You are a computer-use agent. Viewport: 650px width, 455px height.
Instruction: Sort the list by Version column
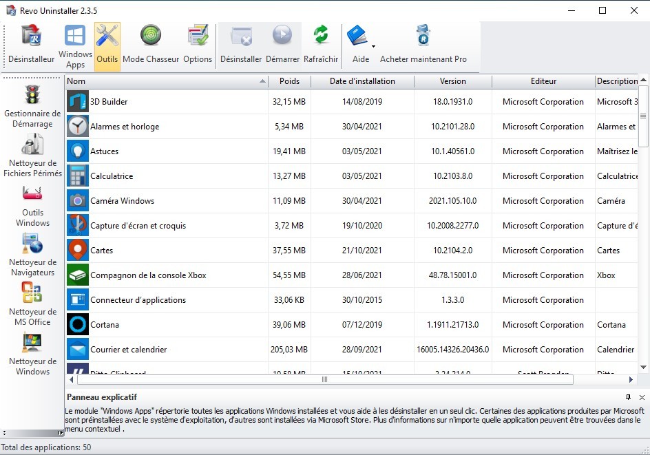[452, 81]
